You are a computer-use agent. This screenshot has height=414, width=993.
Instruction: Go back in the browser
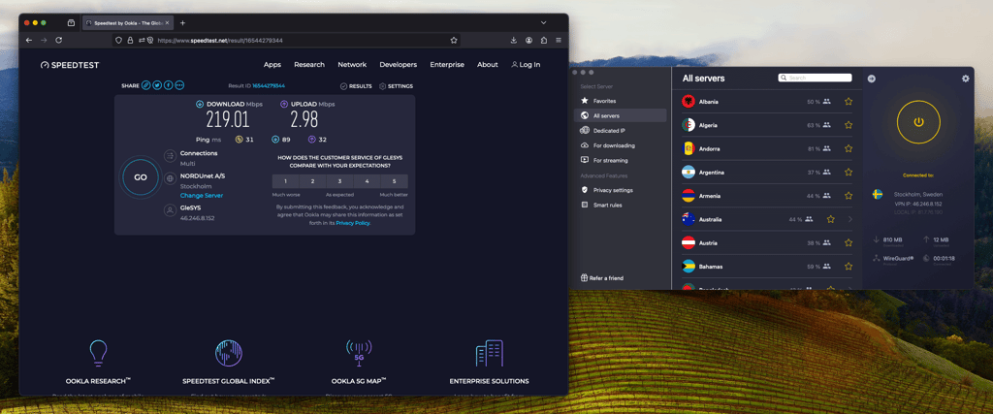28,40
